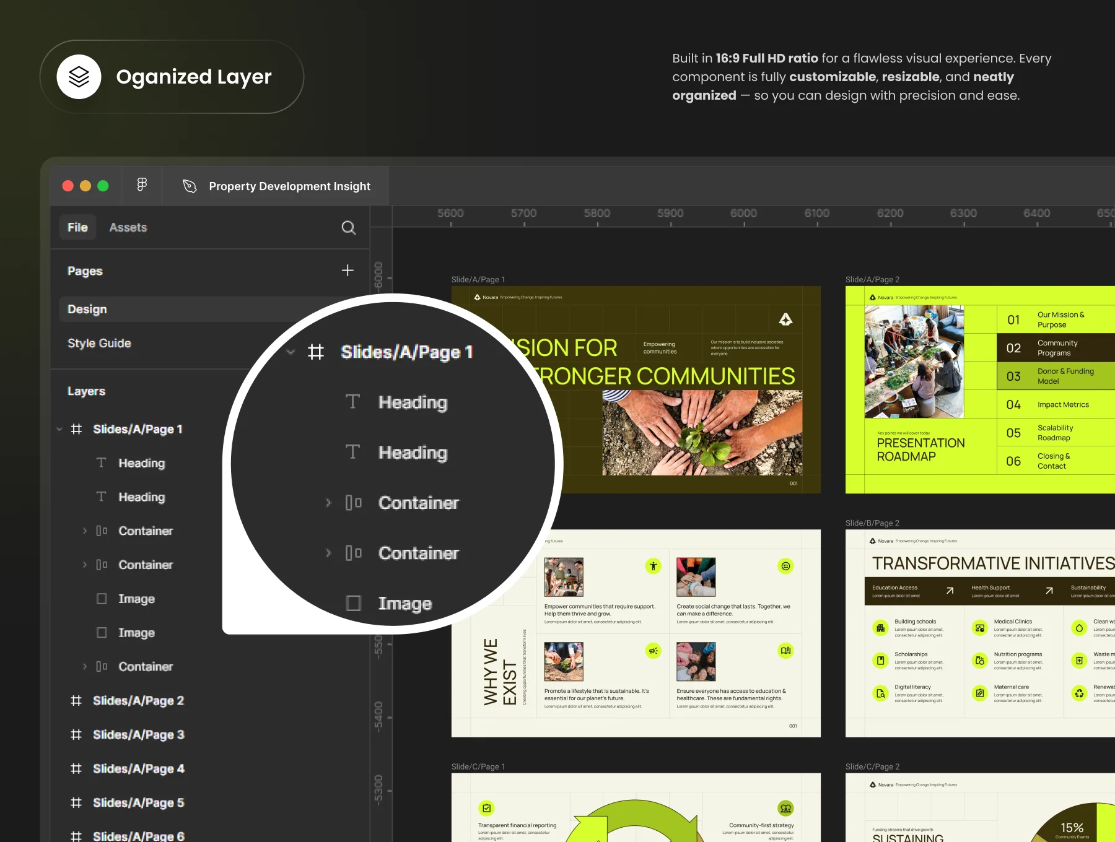
Task: Select the 'Community Programs' agenda row
Action: pos(1056,348)
